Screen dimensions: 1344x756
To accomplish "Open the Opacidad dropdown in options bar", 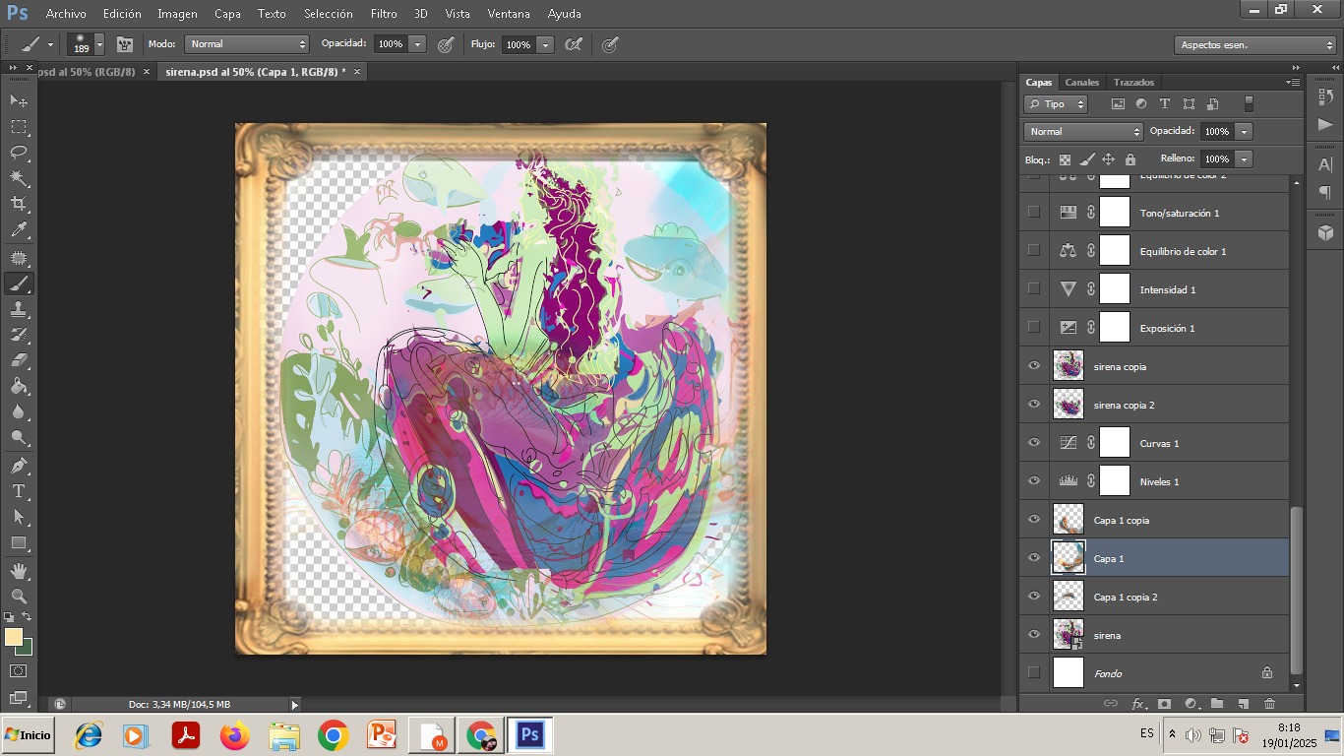I will 417,44.
